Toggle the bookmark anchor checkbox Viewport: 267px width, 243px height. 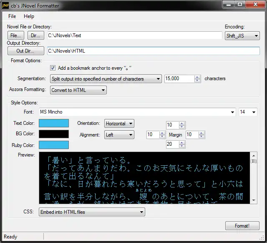(53, 68)
